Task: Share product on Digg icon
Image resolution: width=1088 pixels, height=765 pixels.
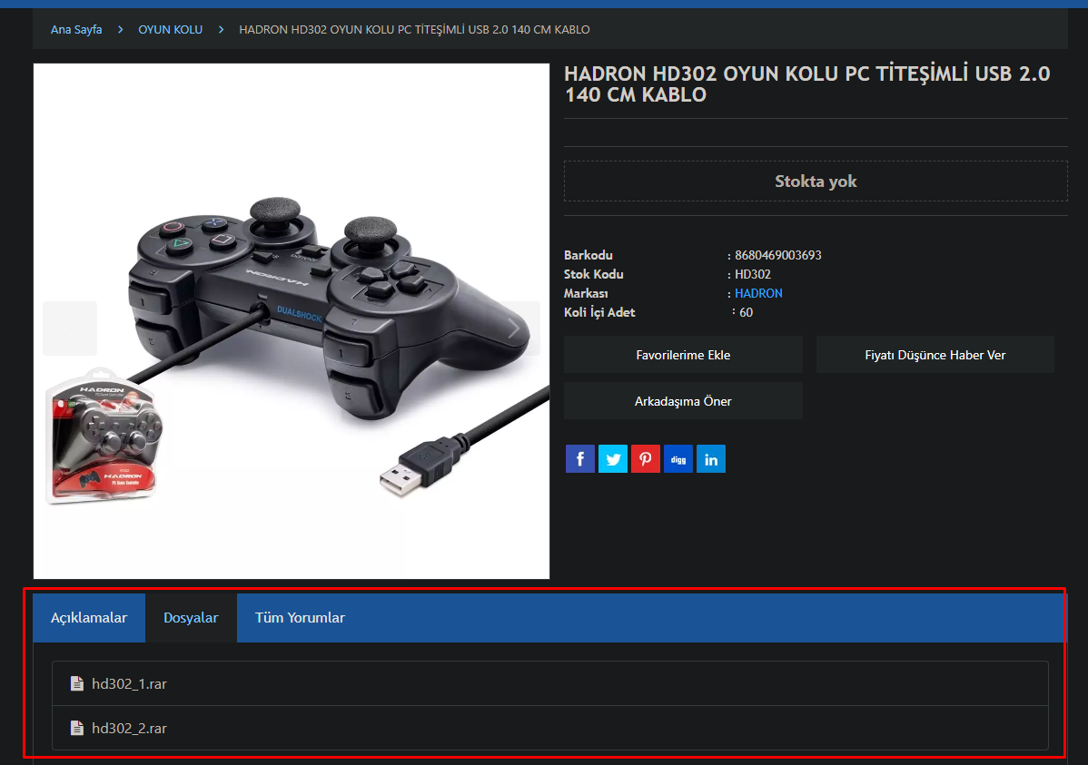Action: click(678, 459)
